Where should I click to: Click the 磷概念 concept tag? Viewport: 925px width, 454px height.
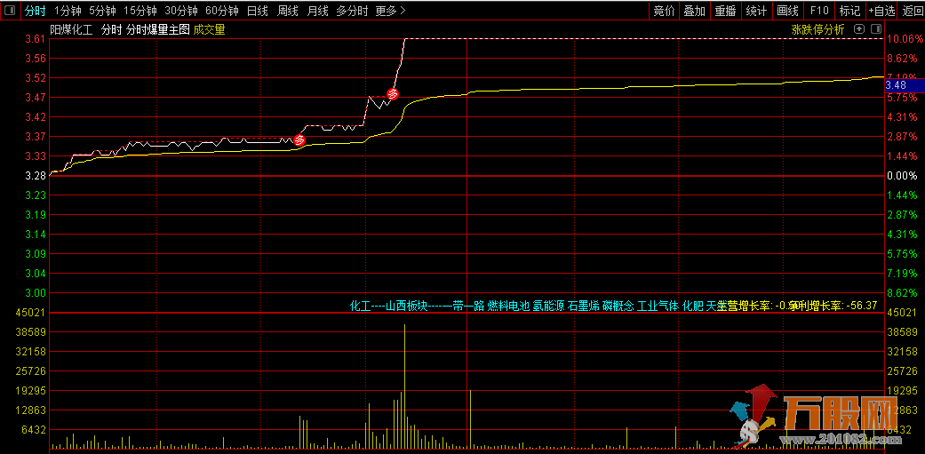pos(618,306)
